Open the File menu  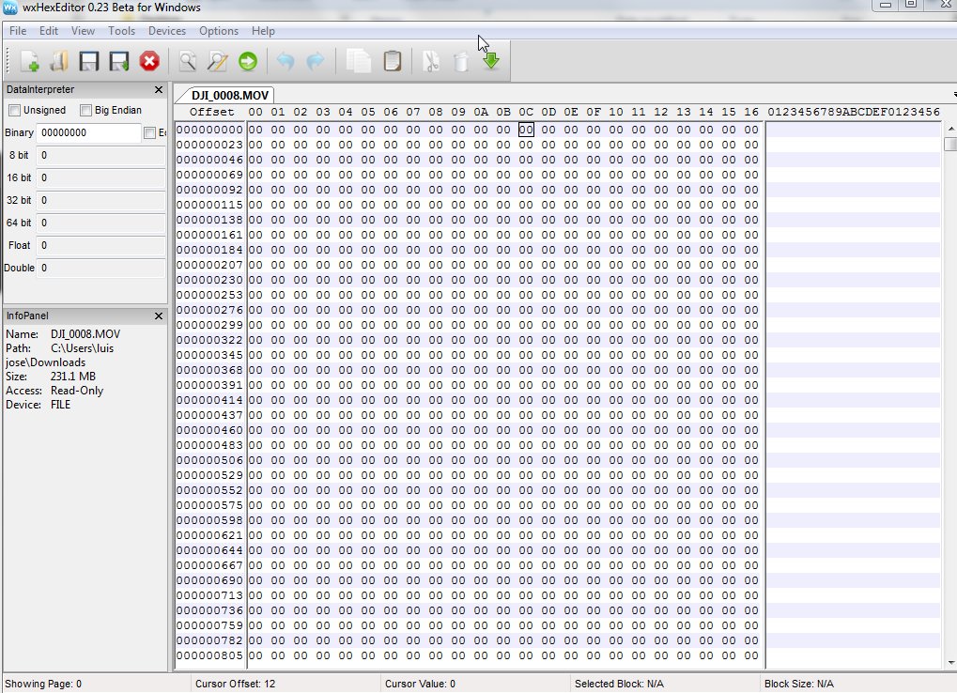[x=18, y=30]
